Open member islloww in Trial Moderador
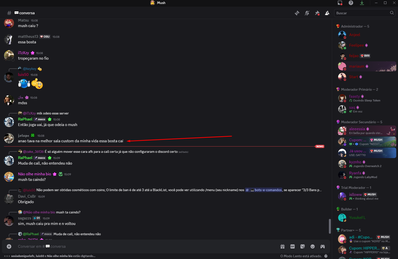 (x=367, y=196)
